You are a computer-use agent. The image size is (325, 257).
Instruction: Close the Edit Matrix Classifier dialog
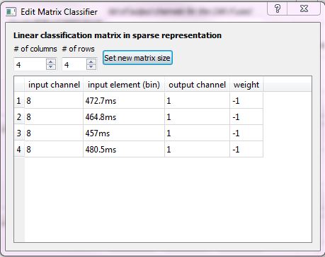(304, 8)
